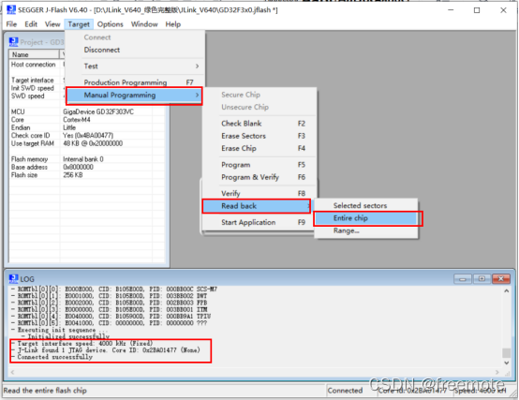Click Flash size 256 KB value
The image size is (519, 400).
click(x=73, y=175)
